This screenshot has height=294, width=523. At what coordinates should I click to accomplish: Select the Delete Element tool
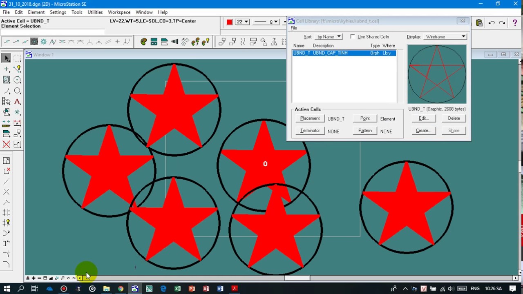(7, 144)
